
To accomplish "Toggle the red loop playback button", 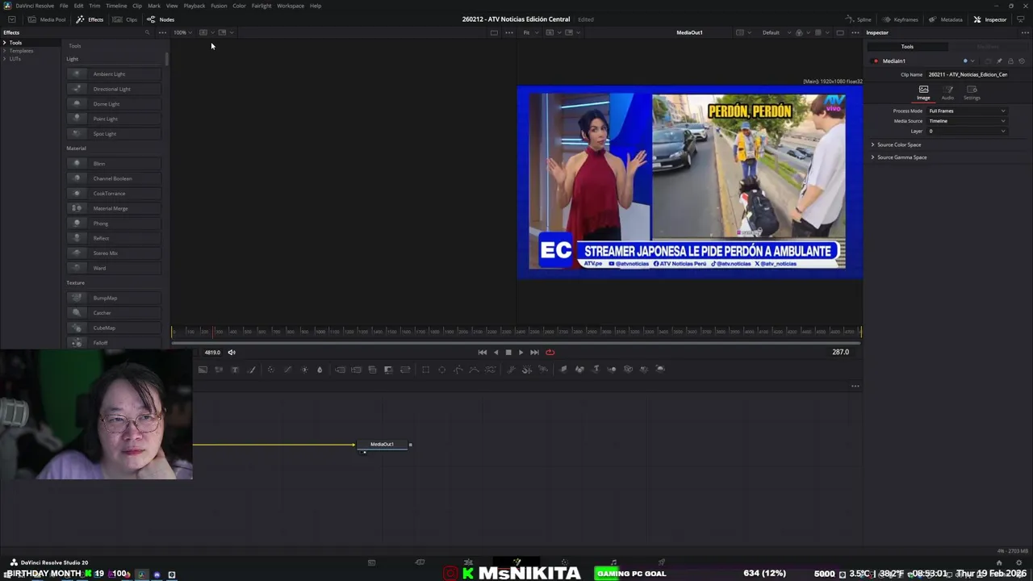I will click(550, 352).
